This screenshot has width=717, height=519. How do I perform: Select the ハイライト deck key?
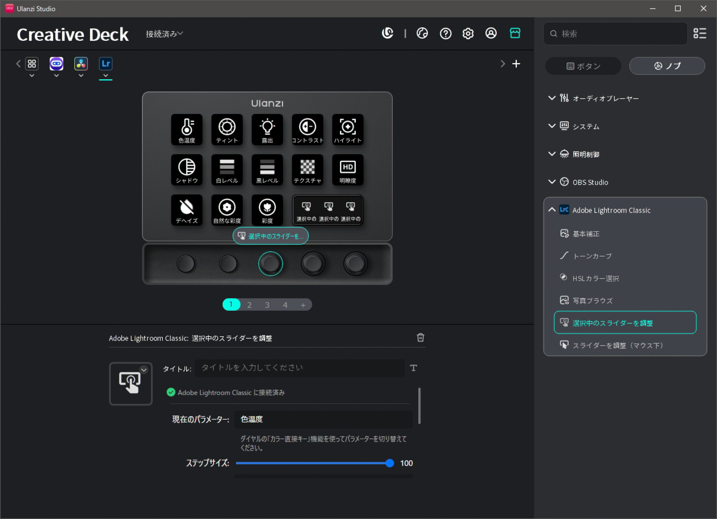(348, 130)
